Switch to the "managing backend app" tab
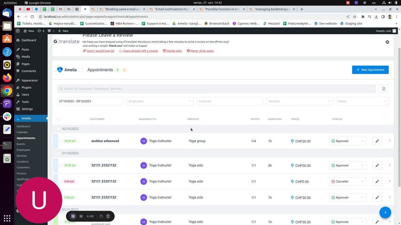Viewport: 401px width, 225px height. [271, 9]
